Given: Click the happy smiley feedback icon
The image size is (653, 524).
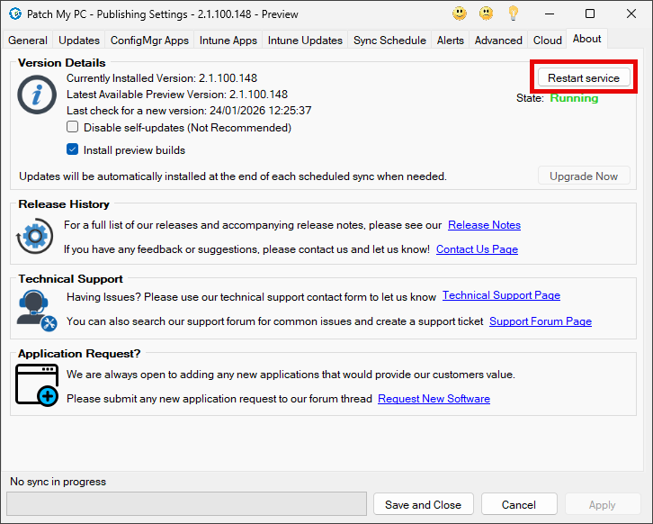Looking at the screenshot, I should point(460,14).
